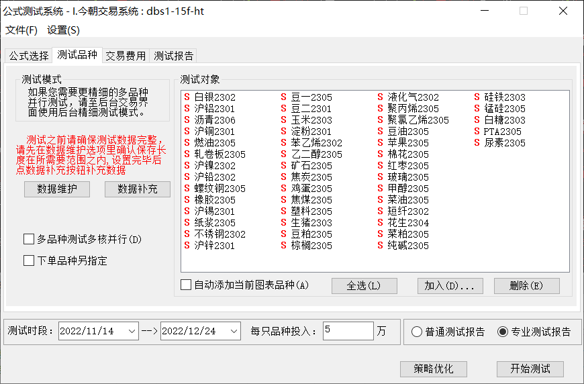Switch to the 公式选择 tab
Viewport: 584px width, 384px height.
29,56
